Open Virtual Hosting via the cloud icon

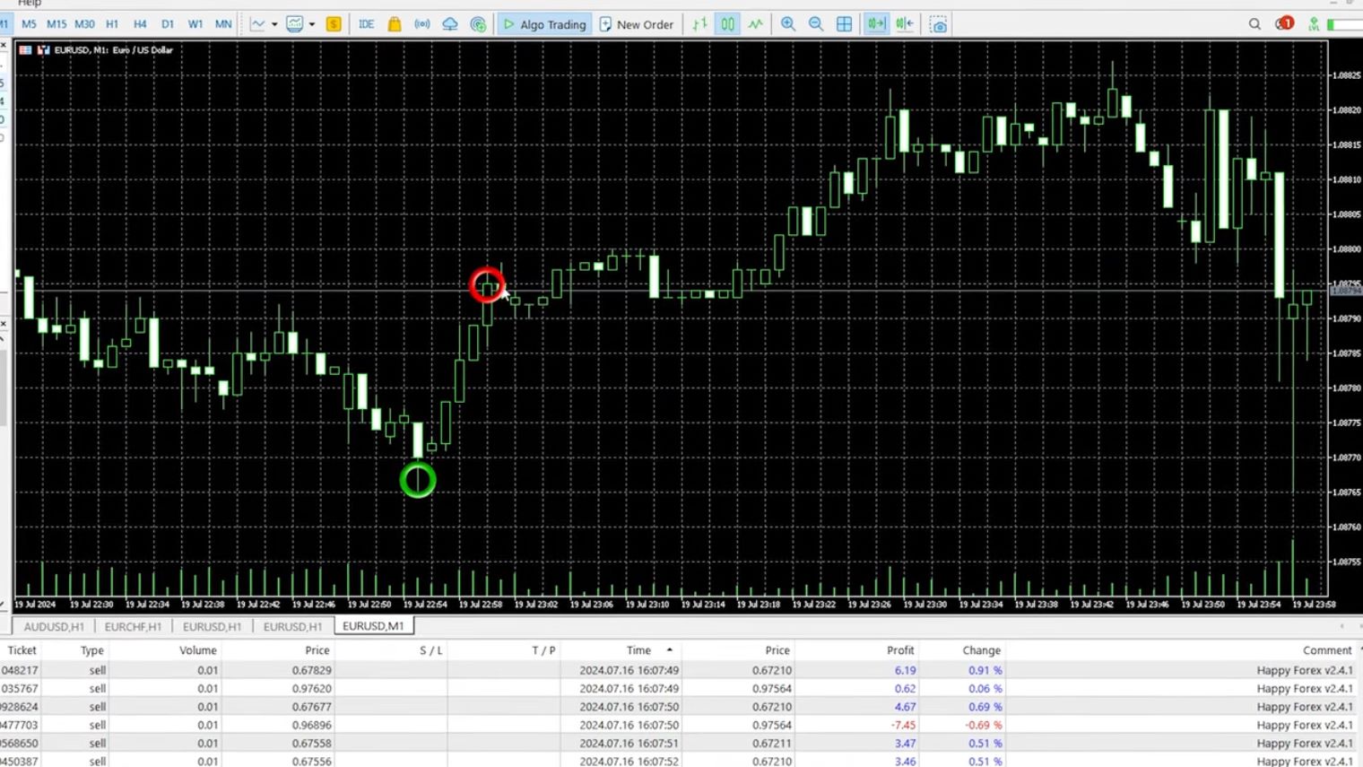coord(449,24)
